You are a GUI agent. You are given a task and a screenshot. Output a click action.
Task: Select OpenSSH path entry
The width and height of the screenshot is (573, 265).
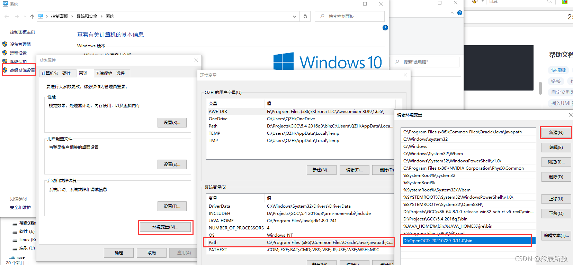click(469, 204)
